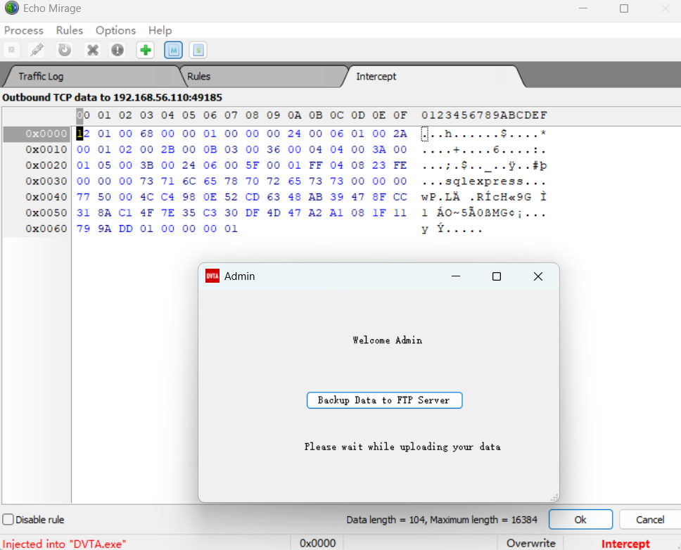
Task: Open the Process menu
Action: (24, 30)
